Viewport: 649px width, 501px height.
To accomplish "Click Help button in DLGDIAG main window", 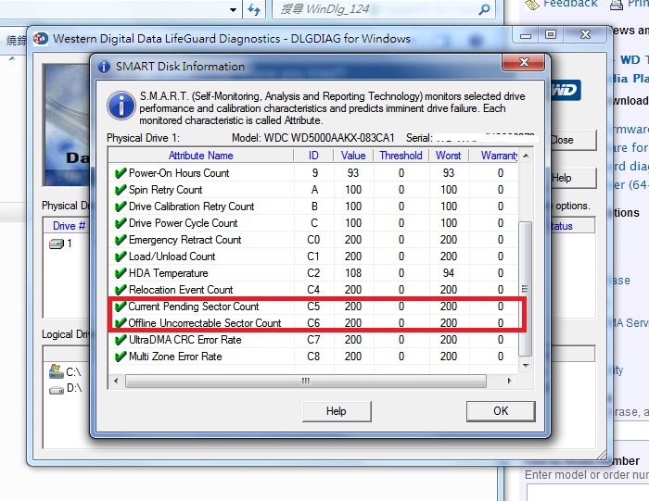I will tap(573, 178).
